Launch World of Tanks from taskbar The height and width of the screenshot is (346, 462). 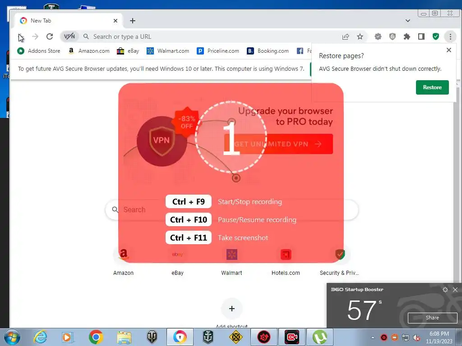pos(152,337)
